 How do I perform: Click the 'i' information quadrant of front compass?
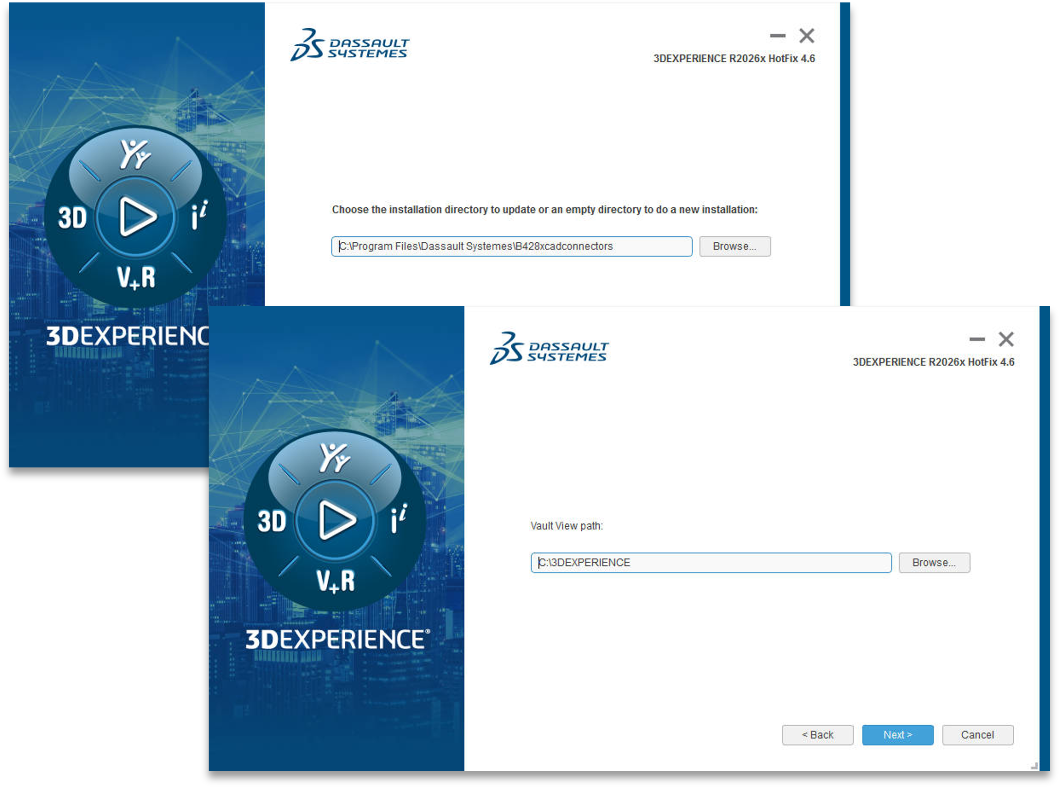point(399,519)
